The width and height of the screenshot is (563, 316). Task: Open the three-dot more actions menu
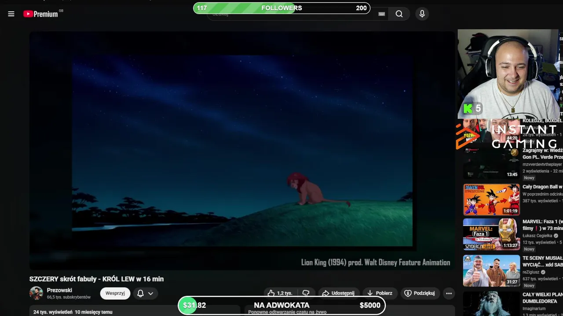click(449, 293)
